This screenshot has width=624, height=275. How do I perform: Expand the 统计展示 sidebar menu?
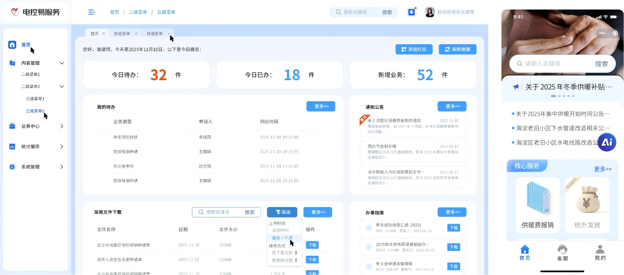(x=62, y=147)
